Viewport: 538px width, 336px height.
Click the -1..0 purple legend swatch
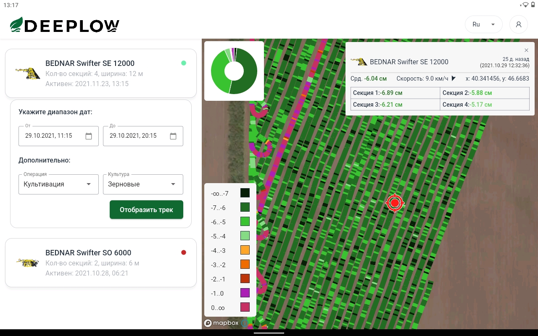click(x=245, y=293)
